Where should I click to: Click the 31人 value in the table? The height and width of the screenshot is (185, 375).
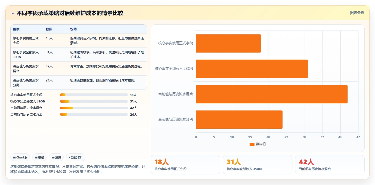(49, 52)
